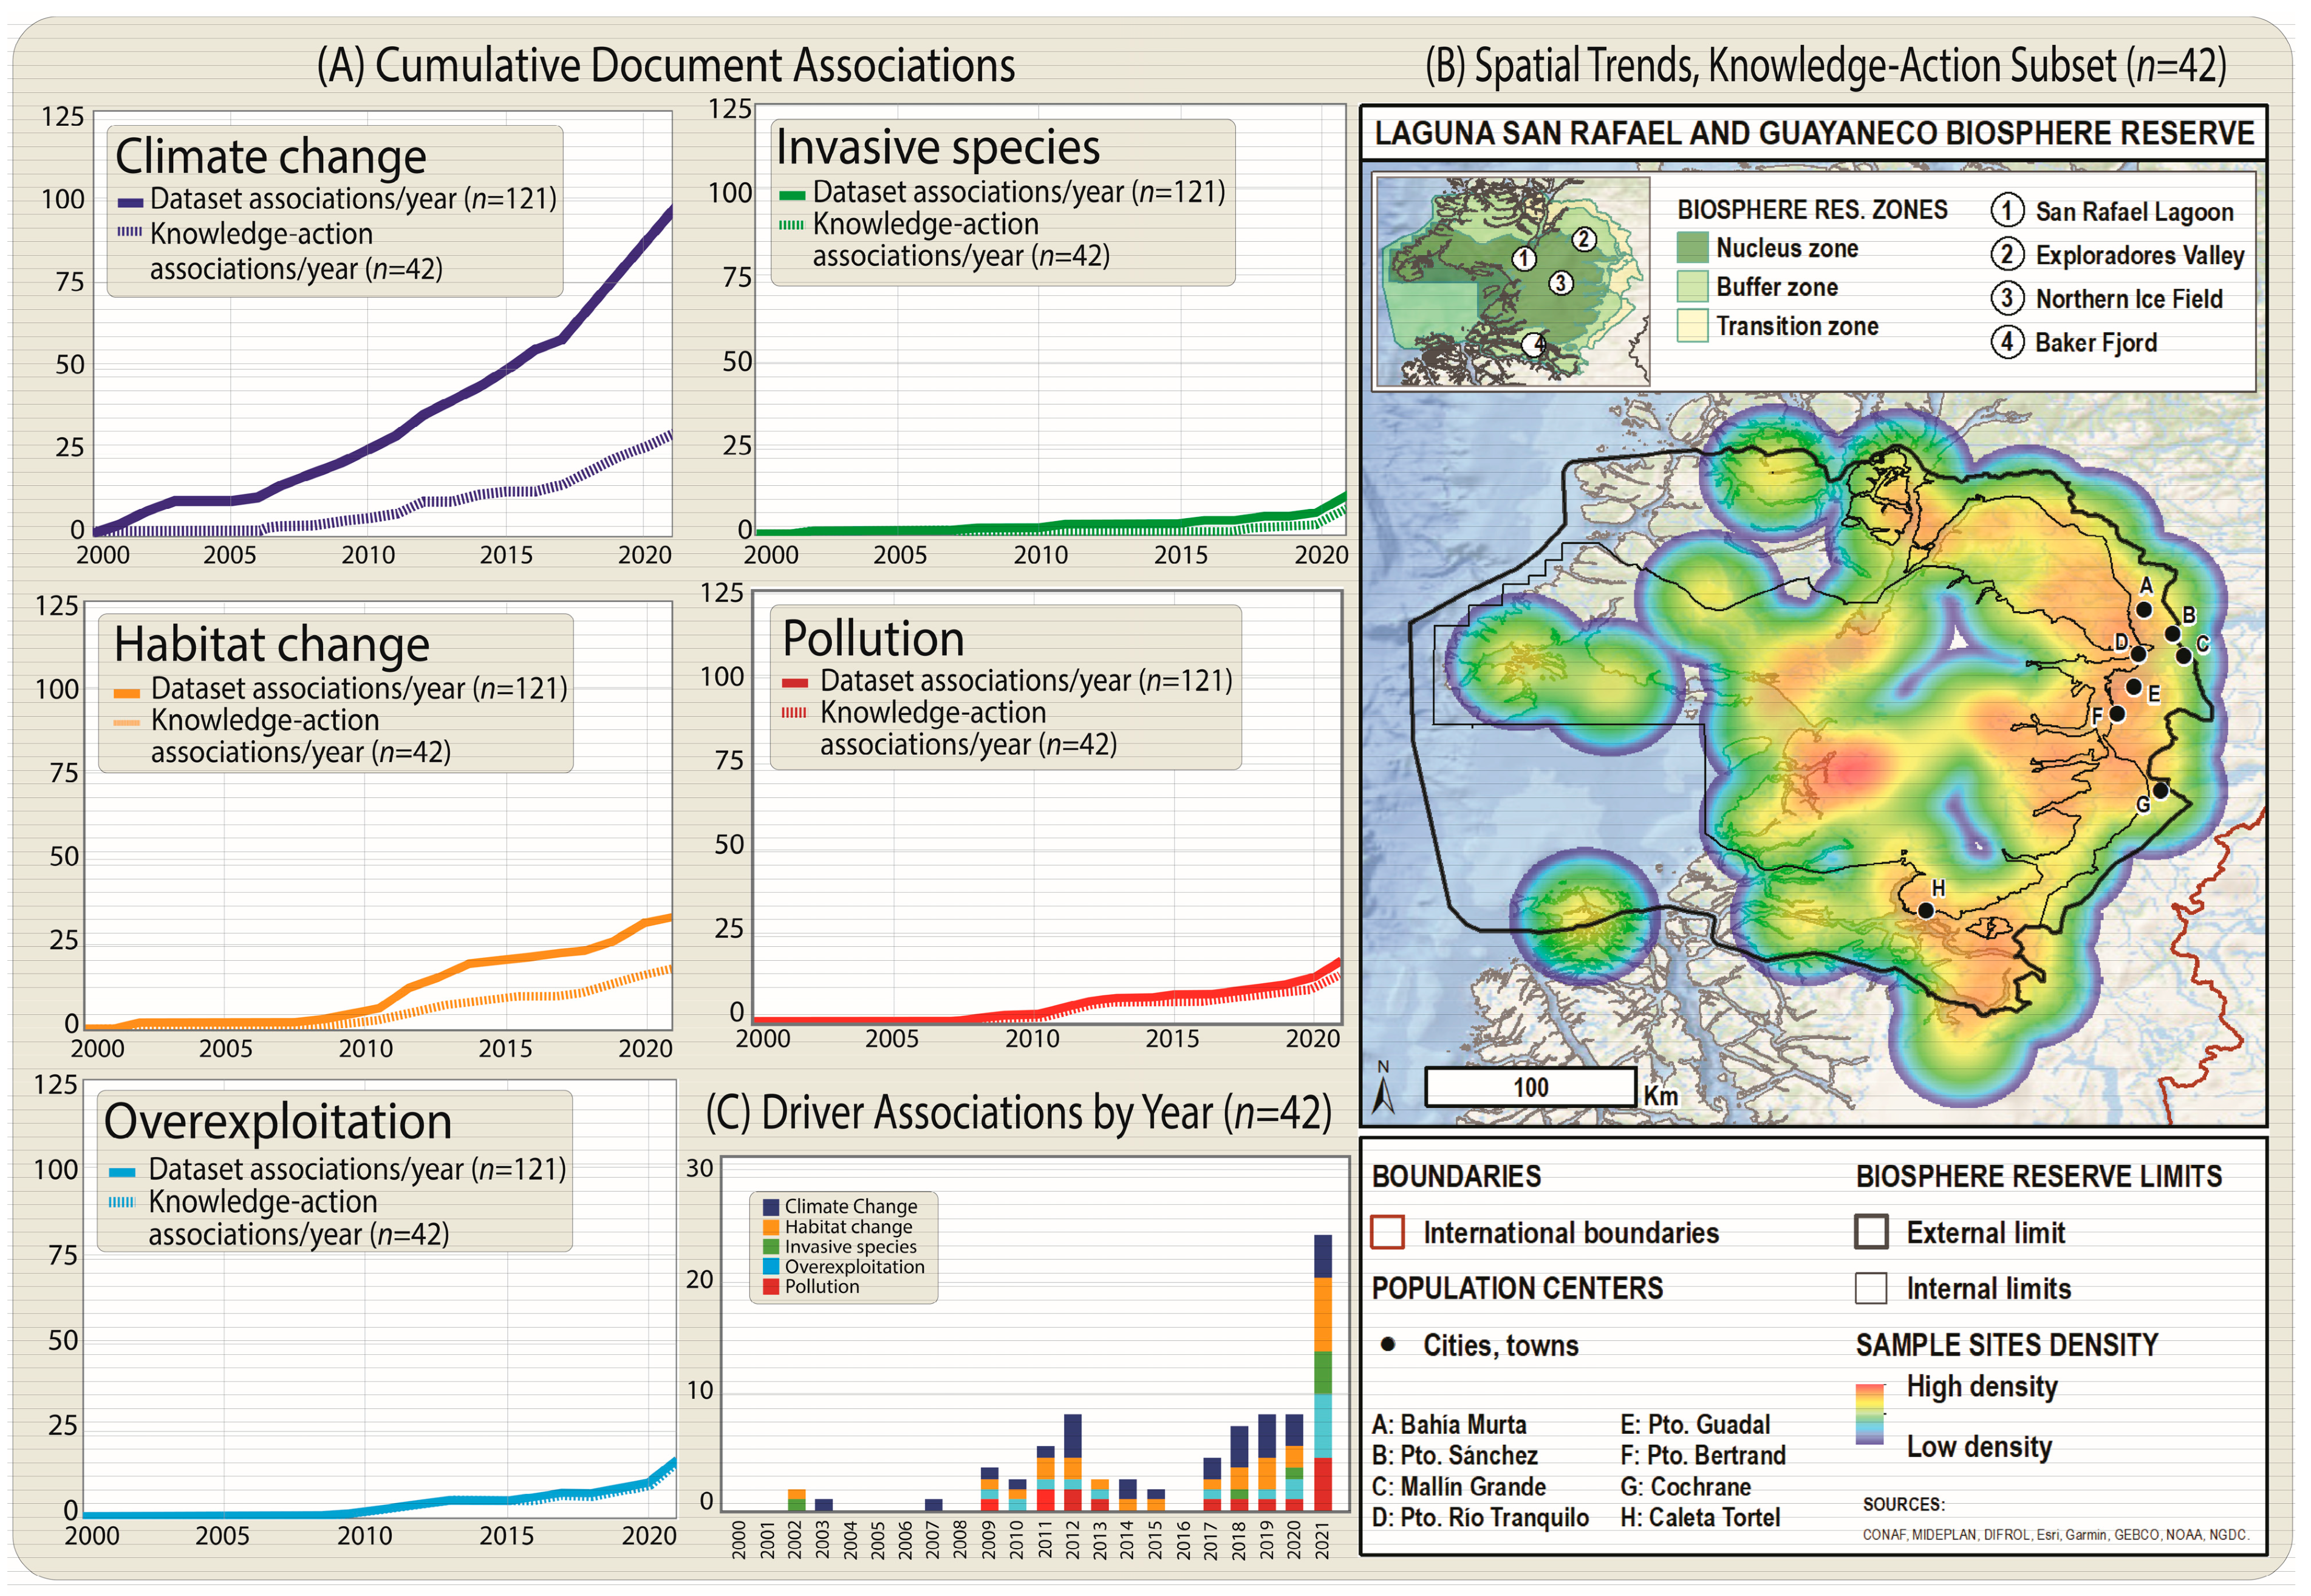Click the Bahía Murta dot labeled A
2311x1596 pixels.
(x=2144, y=609)
